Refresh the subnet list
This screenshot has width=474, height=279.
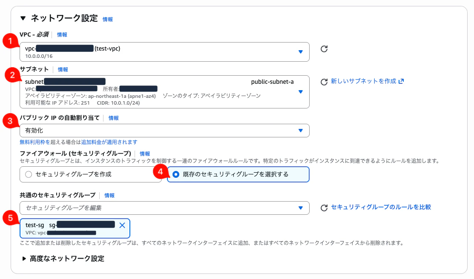point(324,81)
